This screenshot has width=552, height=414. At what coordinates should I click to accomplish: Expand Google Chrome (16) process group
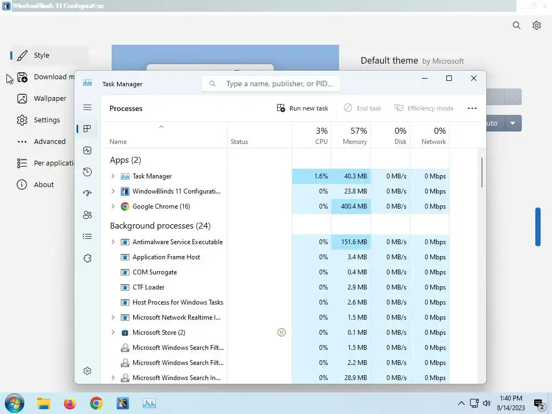(113, 206)
